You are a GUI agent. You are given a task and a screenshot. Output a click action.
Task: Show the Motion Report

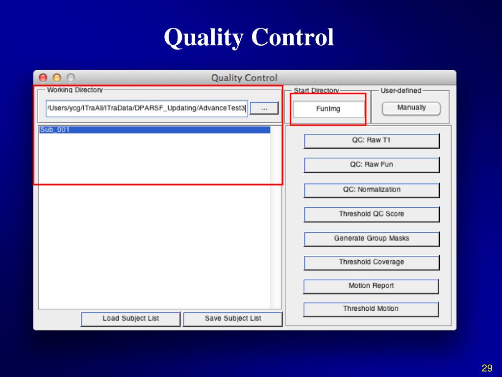tap(371, 286)
